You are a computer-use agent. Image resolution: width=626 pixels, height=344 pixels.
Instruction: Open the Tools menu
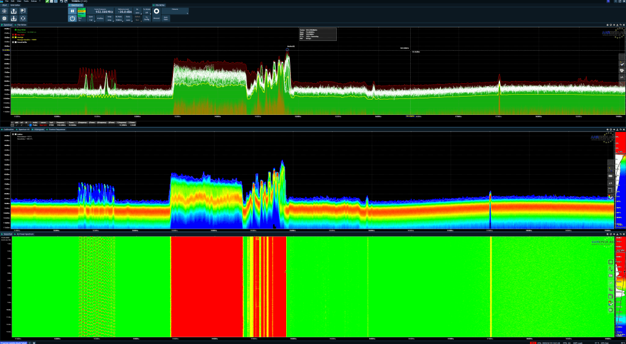point(26,2)
